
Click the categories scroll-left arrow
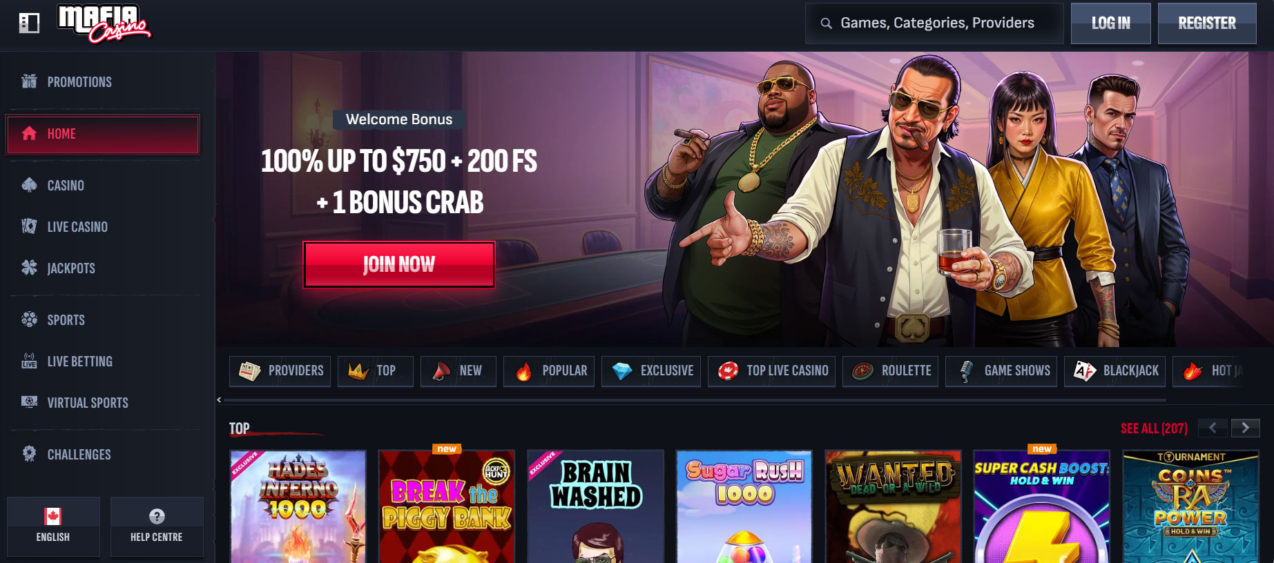coord(219,399)
